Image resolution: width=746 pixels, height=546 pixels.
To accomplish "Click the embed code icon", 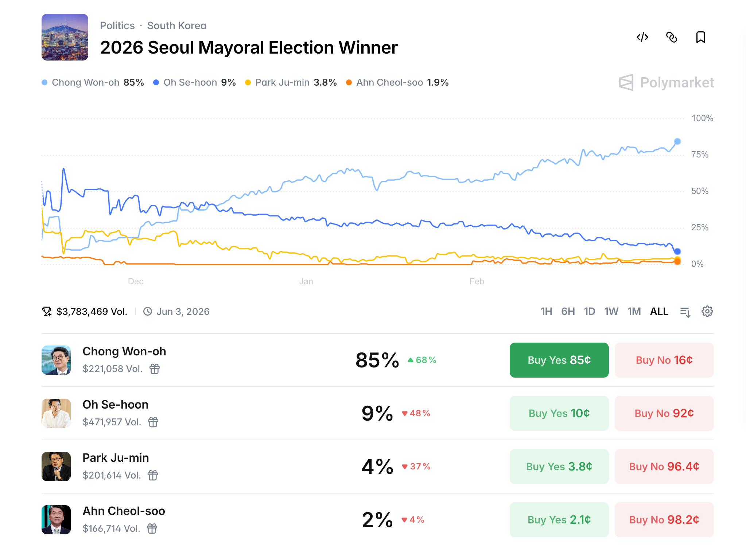I will click(x=642, y=37).
